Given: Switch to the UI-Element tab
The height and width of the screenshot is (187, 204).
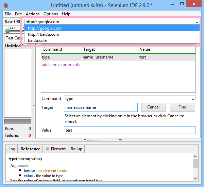Looking at the screenshot, I should click(x=55, y=149).
